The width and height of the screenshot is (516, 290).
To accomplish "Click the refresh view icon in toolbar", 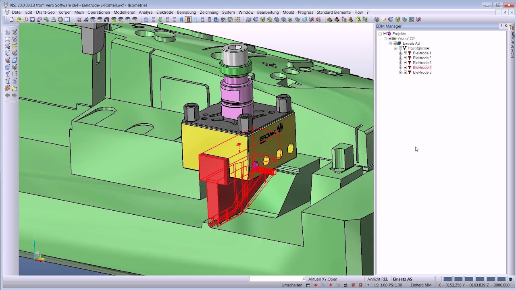I will [x=146, y=19].
